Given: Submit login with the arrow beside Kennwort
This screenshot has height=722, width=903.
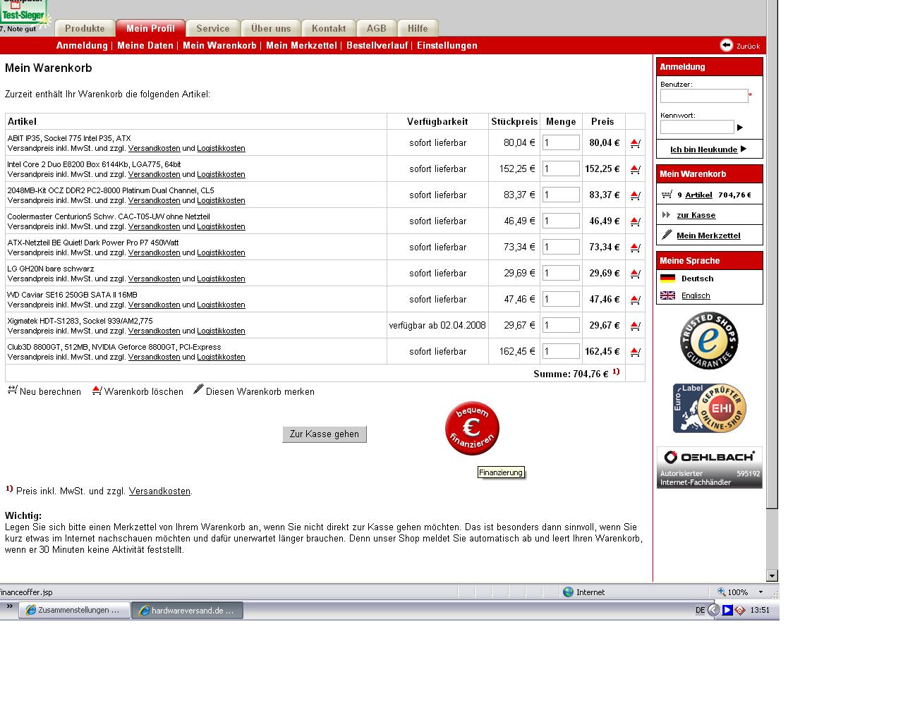Looking at the screenshot, I should (x=740, y=128).
